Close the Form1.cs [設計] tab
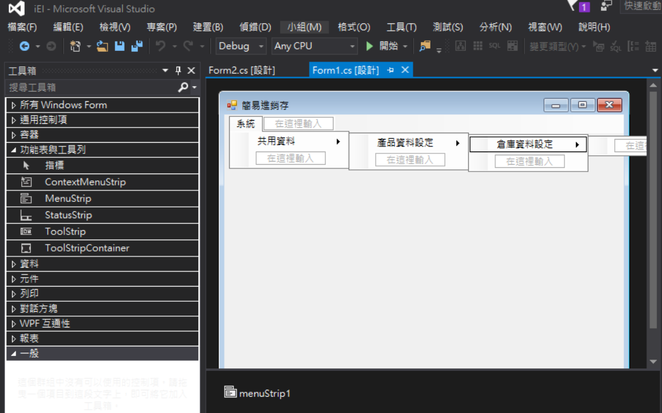Screen dimensions: 662x413 (x=405, y=70)
